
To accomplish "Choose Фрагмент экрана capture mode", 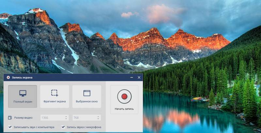I will point(54,96).
